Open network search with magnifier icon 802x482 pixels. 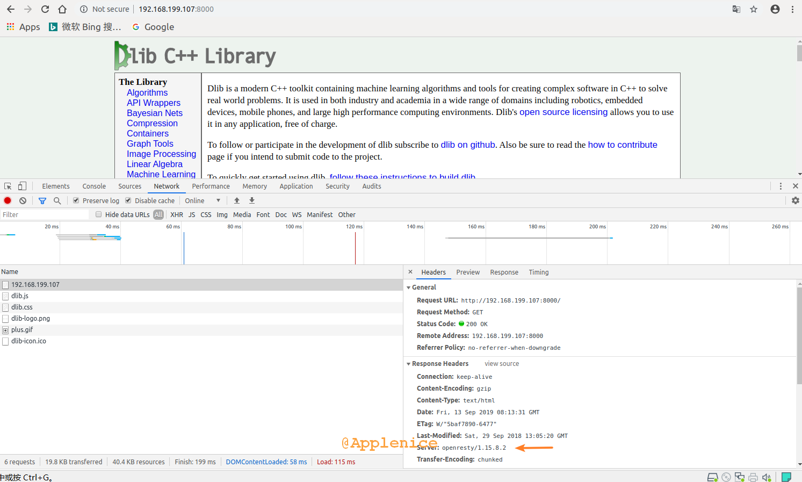pos(57,200)
